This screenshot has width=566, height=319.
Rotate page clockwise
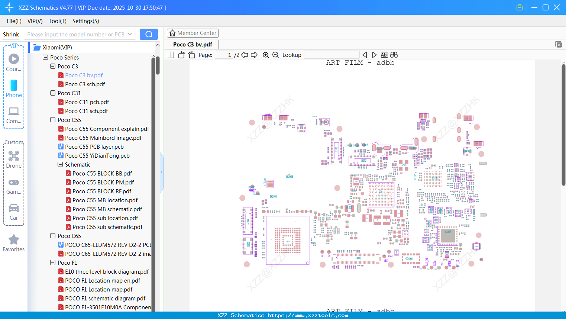(191, 55)
